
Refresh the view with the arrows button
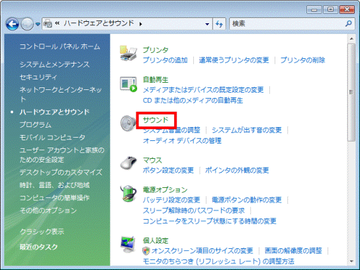(220, 24)
